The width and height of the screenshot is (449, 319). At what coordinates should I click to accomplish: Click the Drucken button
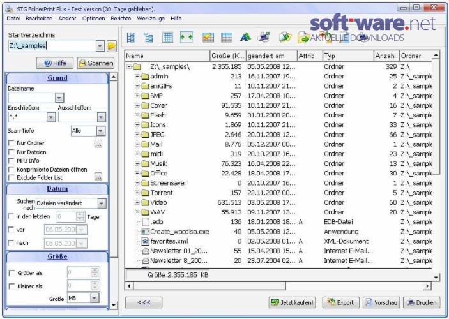422,302
